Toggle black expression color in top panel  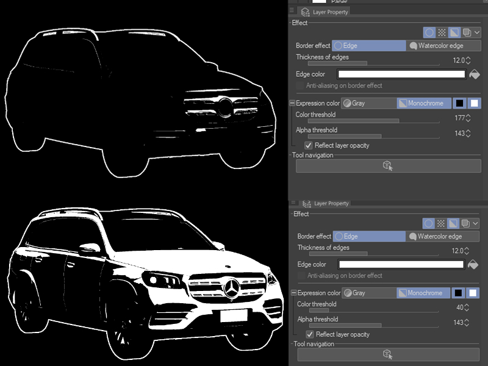coord(461,103)
